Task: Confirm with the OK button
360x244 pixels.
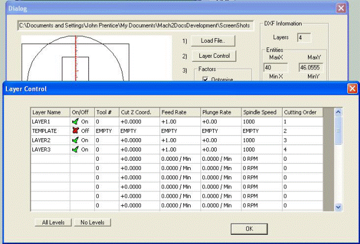Action: (249, 228)
